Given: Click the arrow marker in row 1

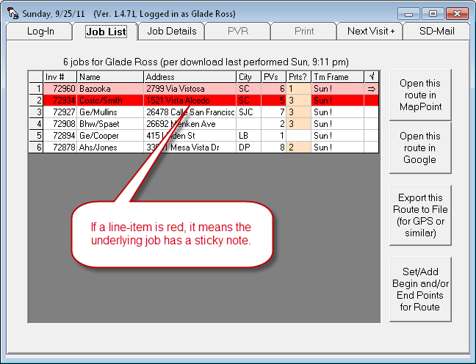Looking at the screenshot, I should click(371, 88).
